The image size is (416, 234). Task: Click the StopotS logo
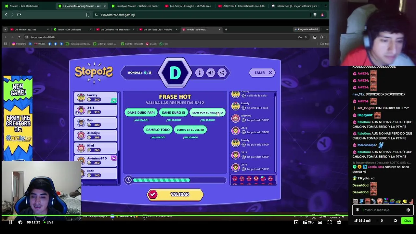94,72
